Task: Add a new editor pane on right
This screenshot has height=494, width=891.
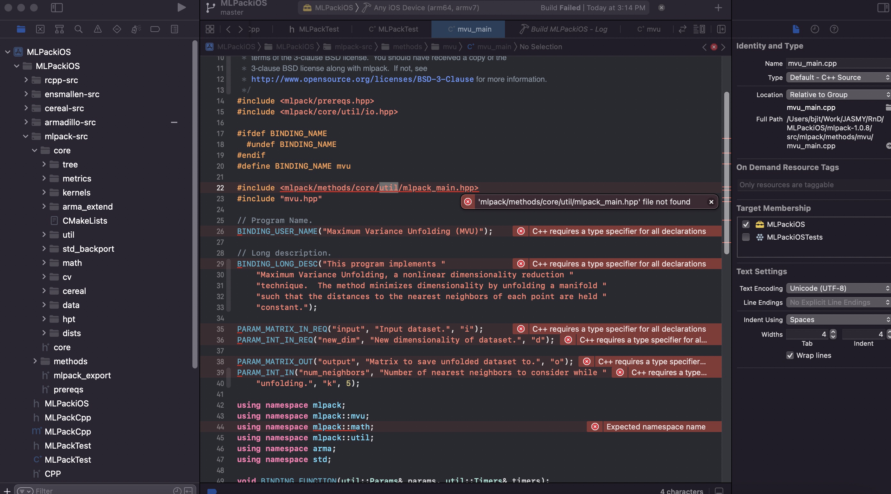Action: (x=721, y=29)
